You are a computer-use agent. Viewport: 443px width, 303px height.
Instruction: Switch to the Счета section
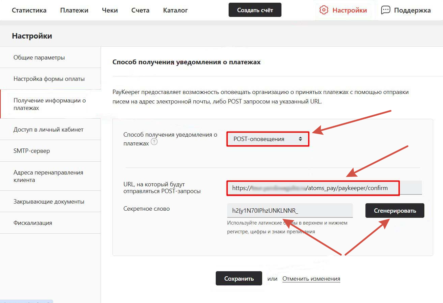click(x=140, y=10)
